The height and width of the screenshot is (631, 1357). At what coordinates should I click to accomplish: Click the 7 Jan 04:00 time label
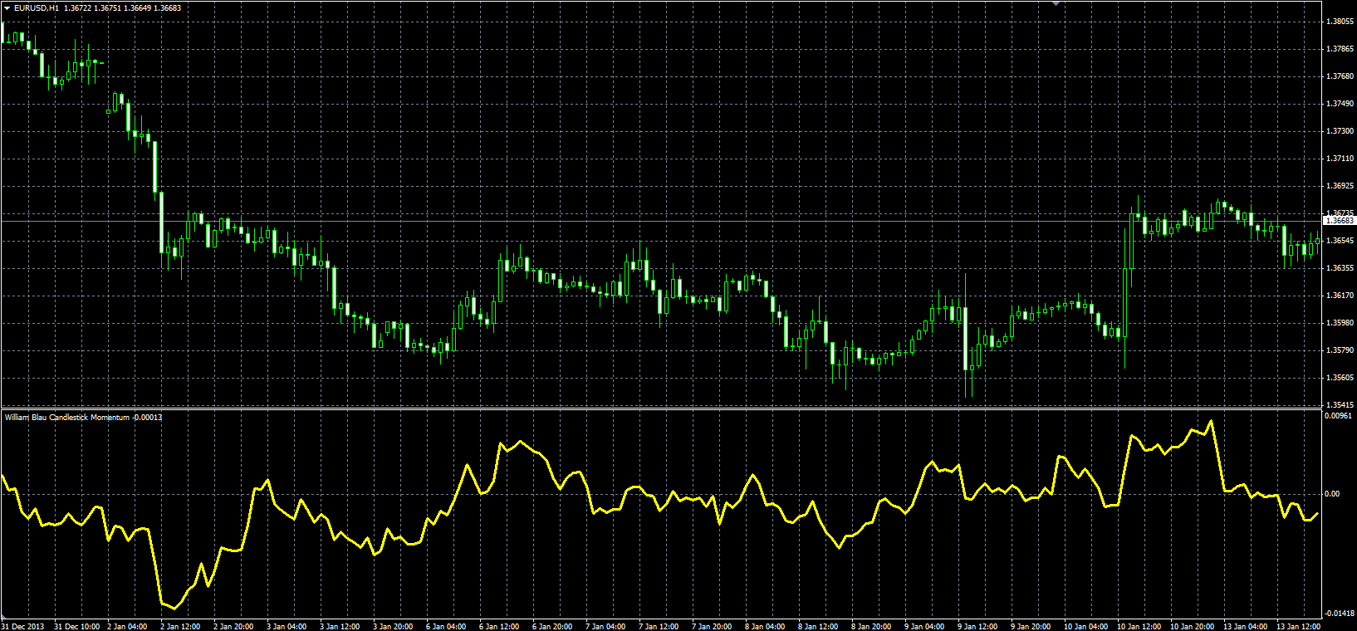(605, 627)
